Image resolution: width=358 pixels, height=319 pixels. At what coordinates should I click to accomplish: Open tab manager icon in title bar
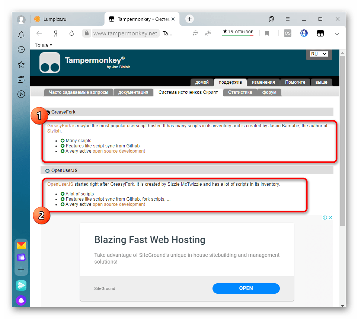point(271,19)
